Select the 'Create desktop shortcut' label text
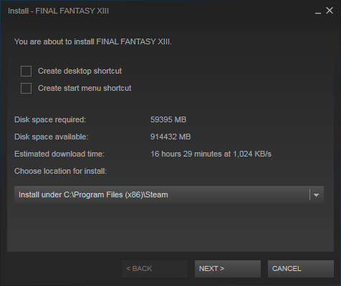 click(80, 71)
